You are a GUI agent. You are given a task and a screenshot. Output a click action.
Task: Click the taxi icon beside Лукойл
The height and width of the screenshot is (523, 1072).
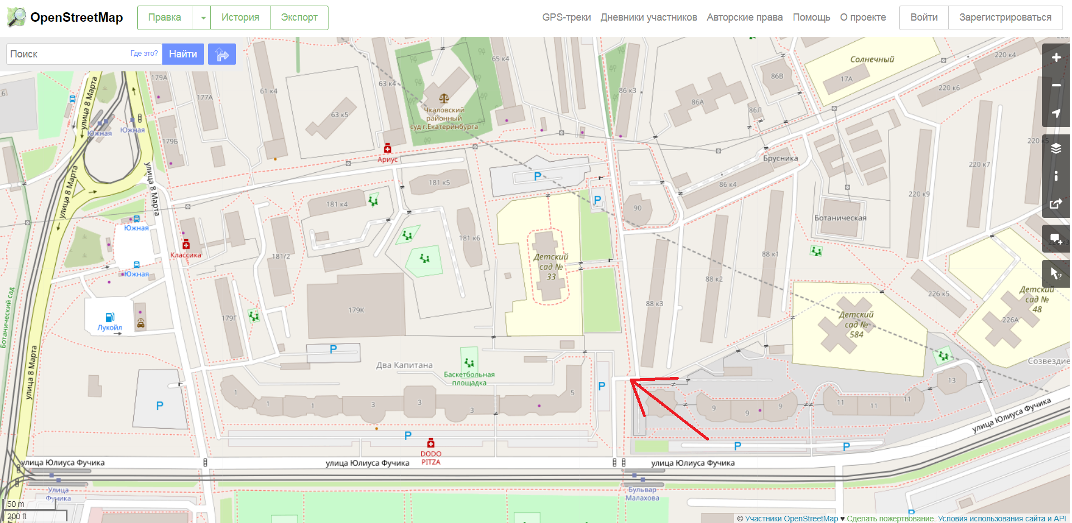tap(141, 323)
